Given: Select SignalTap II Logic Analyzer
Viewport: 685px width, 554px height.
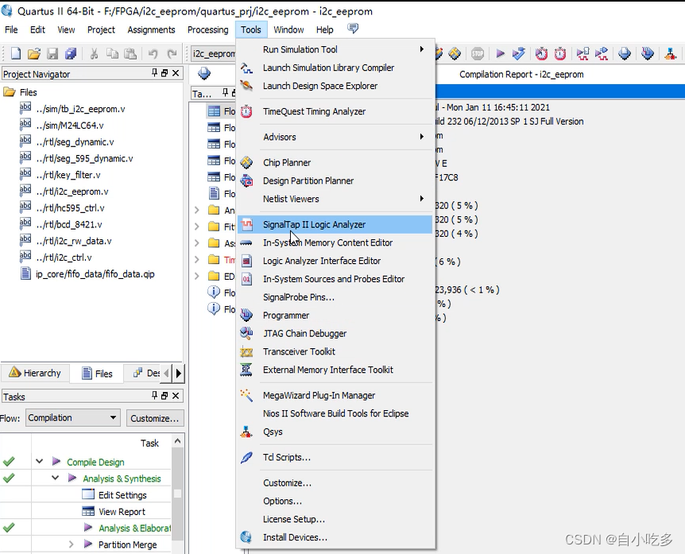Looking at the screenshot, I should pyautogui.click(x=335, y=225).
